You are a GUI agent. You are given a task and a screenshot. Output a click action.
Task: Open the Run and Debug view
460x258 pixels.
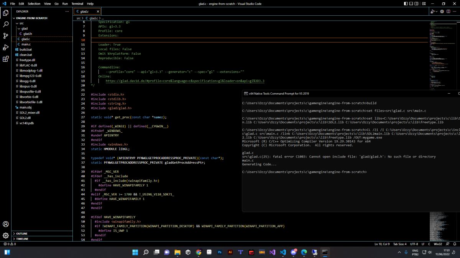[x=6, y=47]
